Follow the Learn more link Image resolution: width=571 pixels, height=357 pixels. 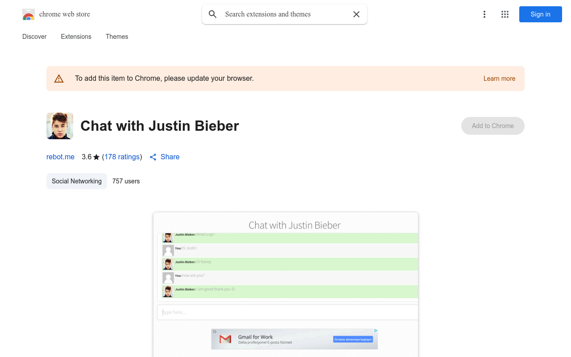499,79
